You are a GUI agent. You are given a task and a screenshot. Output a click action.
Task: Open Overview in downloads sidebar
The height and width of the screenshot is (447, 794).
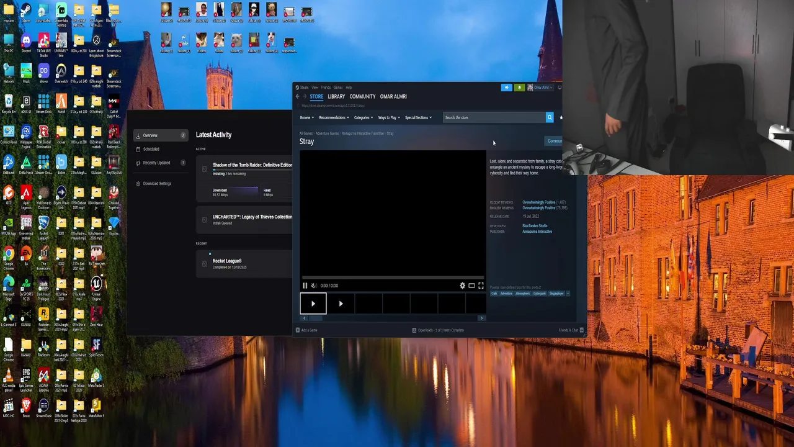point(161,135)
